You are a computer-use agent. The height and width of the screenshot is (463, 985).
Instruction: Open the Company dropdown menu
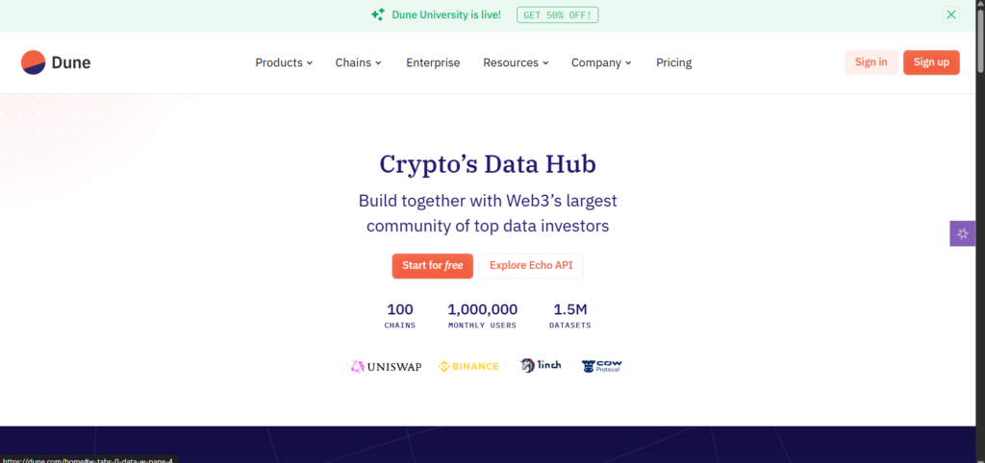(x=601, y=62)
